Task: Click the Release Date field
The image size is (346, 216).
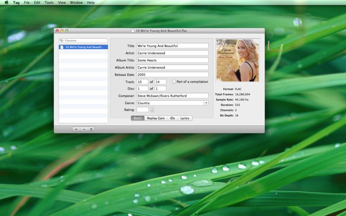Action: tap(173, 74)
